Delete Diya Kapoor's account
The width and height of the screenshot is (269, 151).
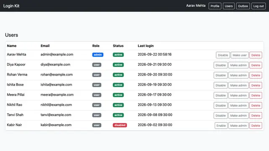(x=256, y=65)
